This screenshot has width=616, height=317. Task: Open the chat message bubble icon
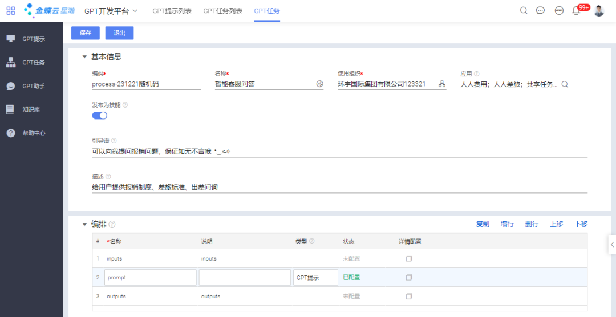(541, 11)
